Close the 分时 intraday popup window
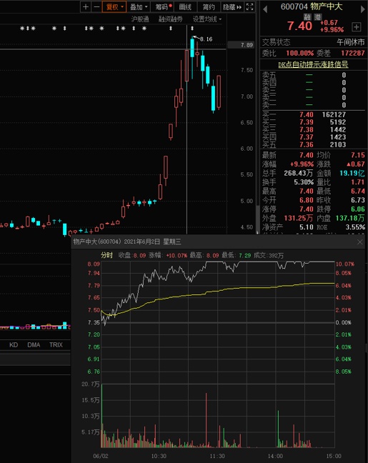 (359, 242)
